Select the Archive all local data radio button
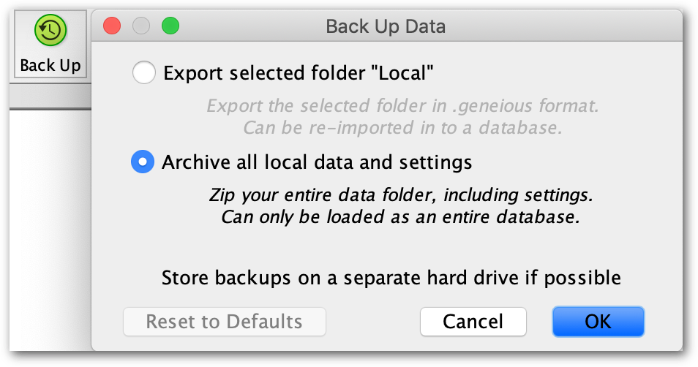 pyautogui.click(x=143, y=162)
